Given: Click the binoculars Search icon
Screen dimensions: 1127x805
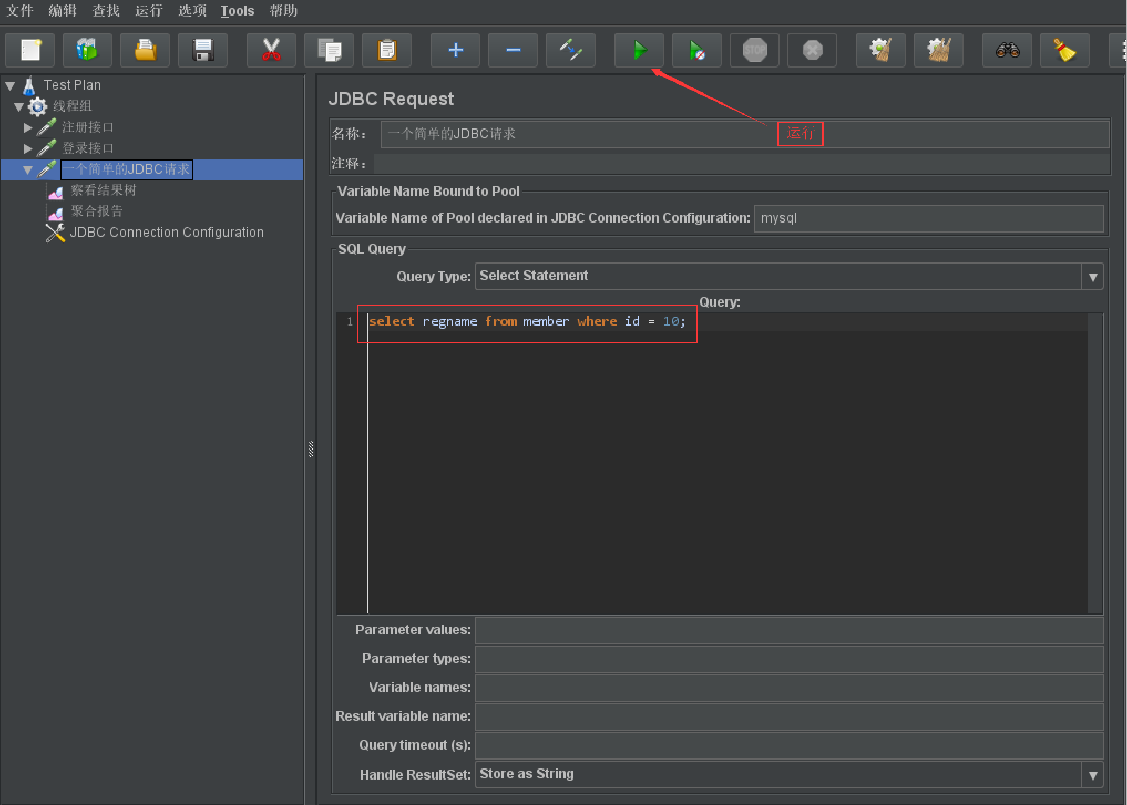Looking at the screenshot, I should 1007,50.
